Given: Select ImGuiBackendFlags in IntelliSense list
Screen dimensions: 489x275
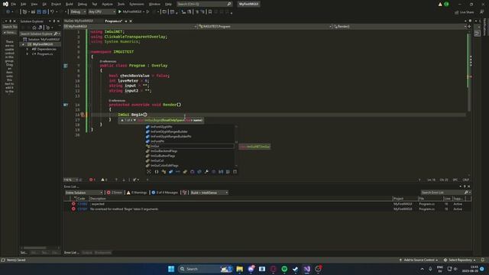Looking at the screenshot, I should (190, 151).
